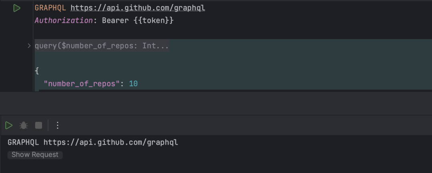Click the Authorization header name

64,21
